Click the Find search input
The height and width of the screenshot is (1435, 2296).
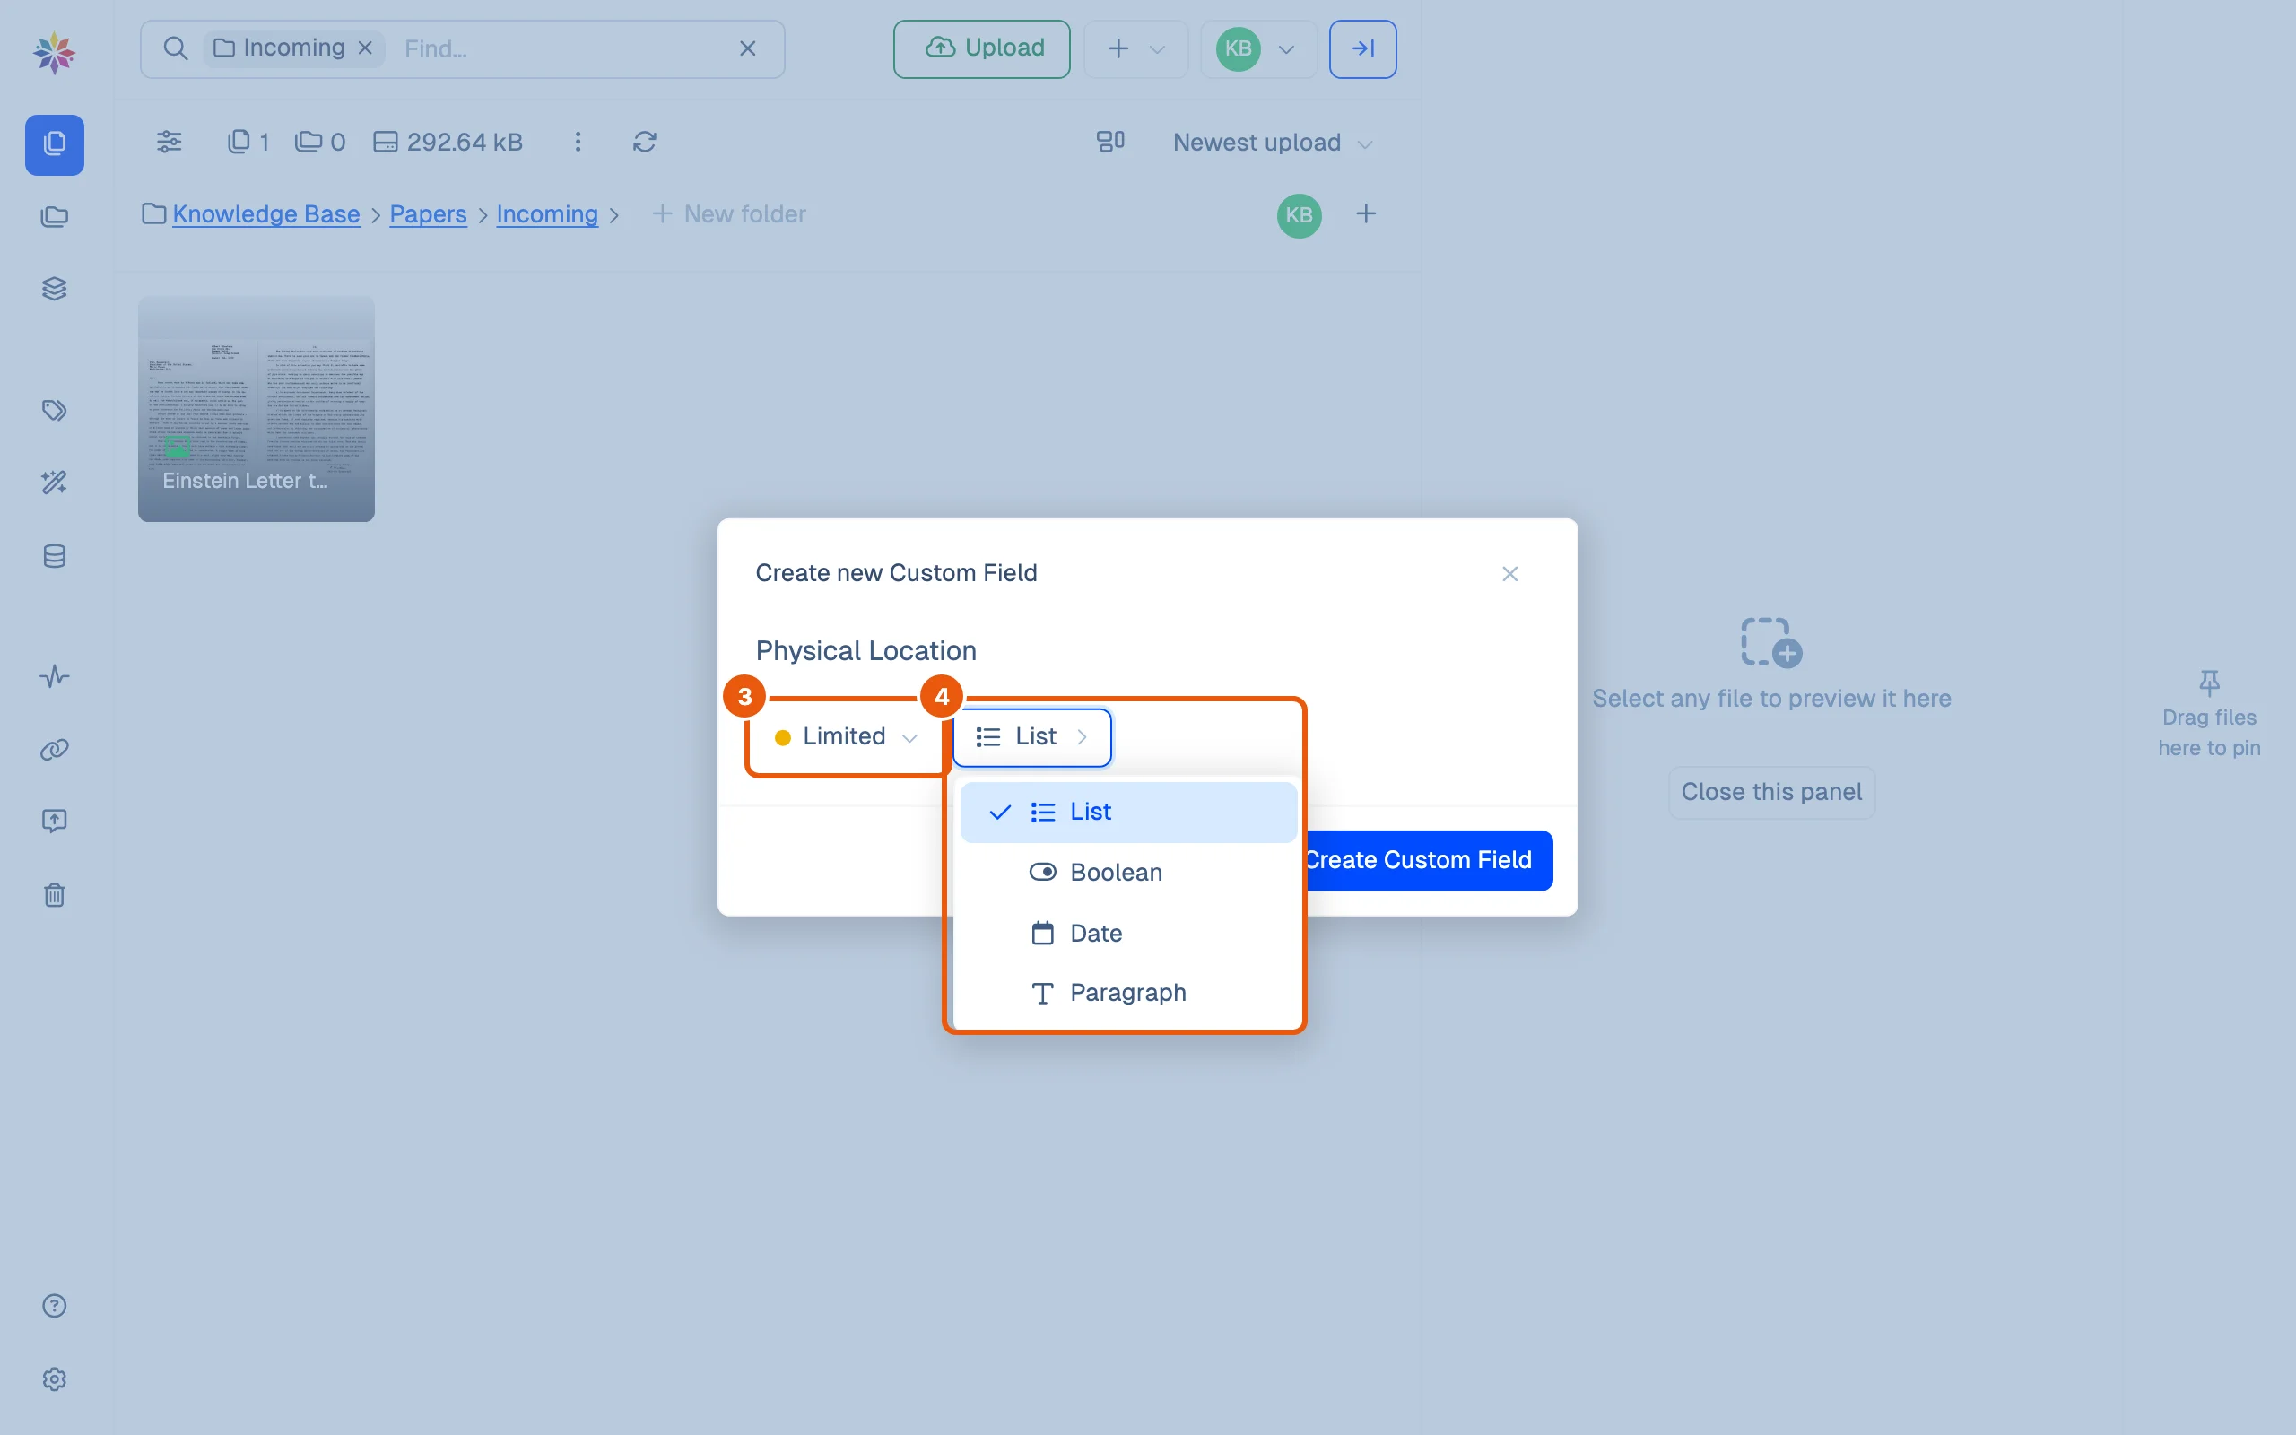(x=560, y=48)
